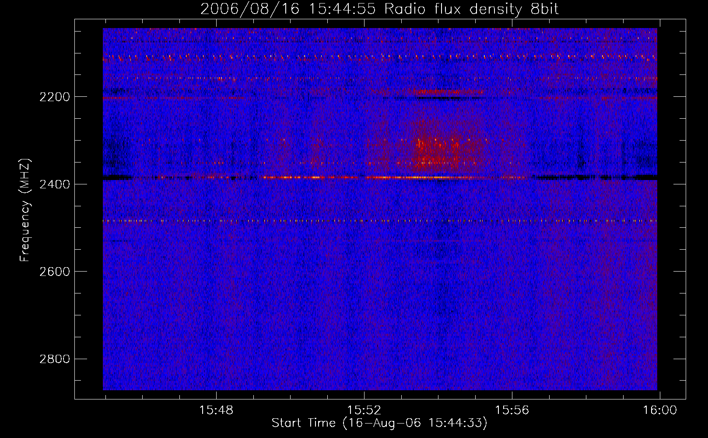
Task: Click the 15:52 time tick label
Action: point(364,410)
